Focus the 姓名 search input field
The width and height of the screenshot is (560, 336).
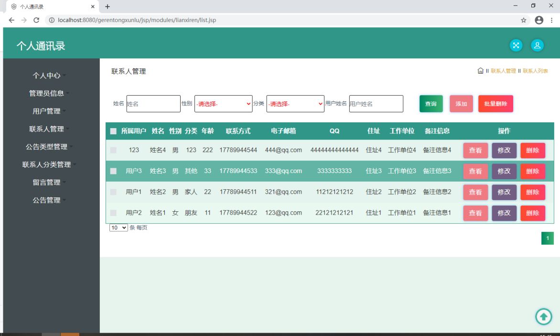click(153, 104)
